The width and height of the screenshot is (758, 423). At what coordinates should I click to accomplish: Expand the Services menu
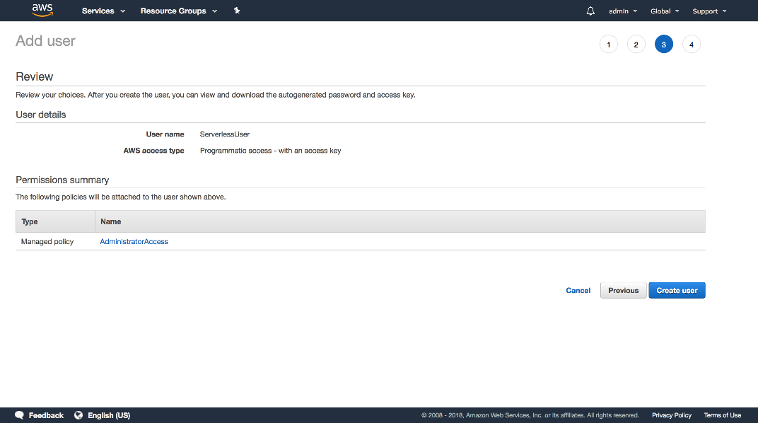click(x=103, y=11)
